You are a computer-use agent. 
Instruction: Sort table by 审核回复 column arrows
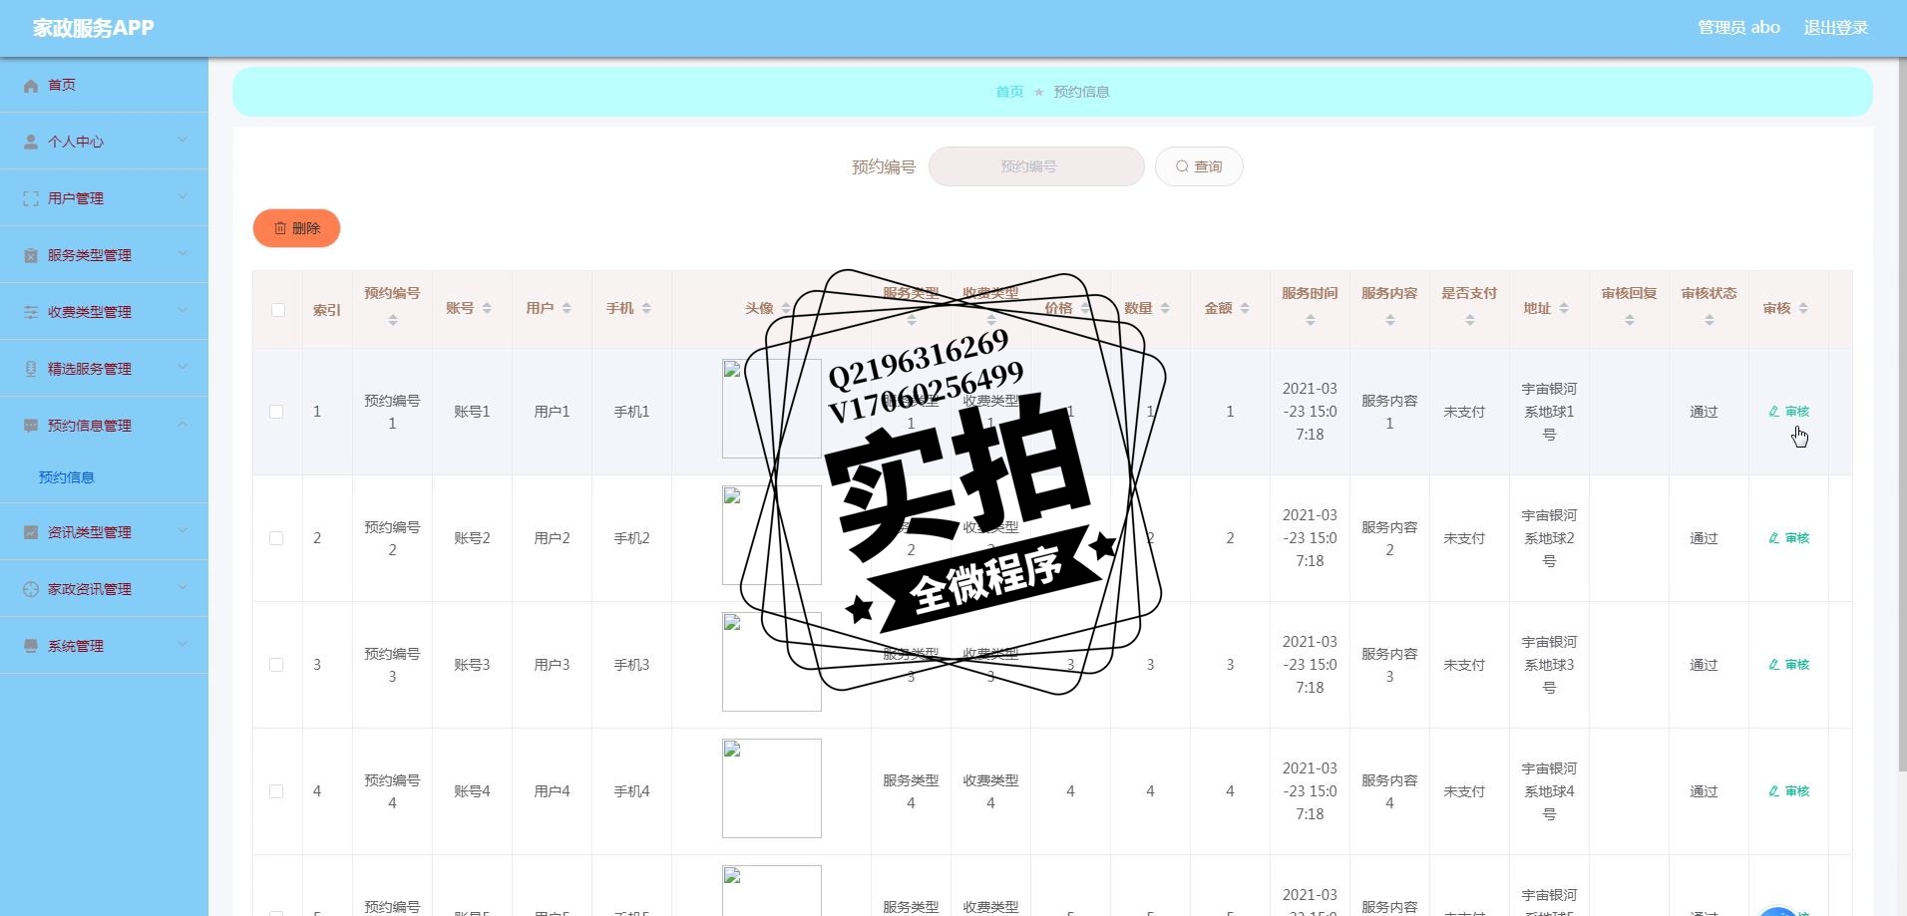[1630, 320]
